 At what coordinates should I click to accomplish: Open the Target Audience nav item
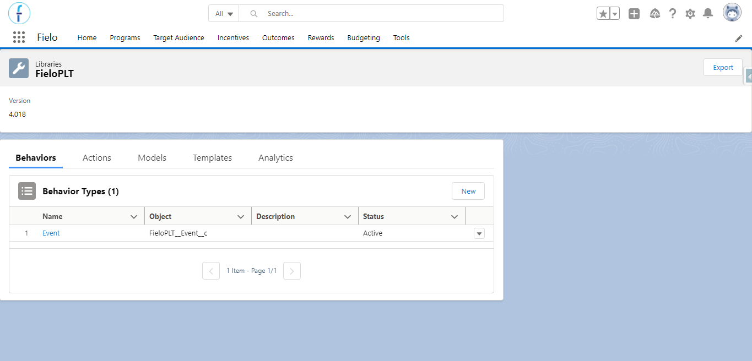point(178,38)
